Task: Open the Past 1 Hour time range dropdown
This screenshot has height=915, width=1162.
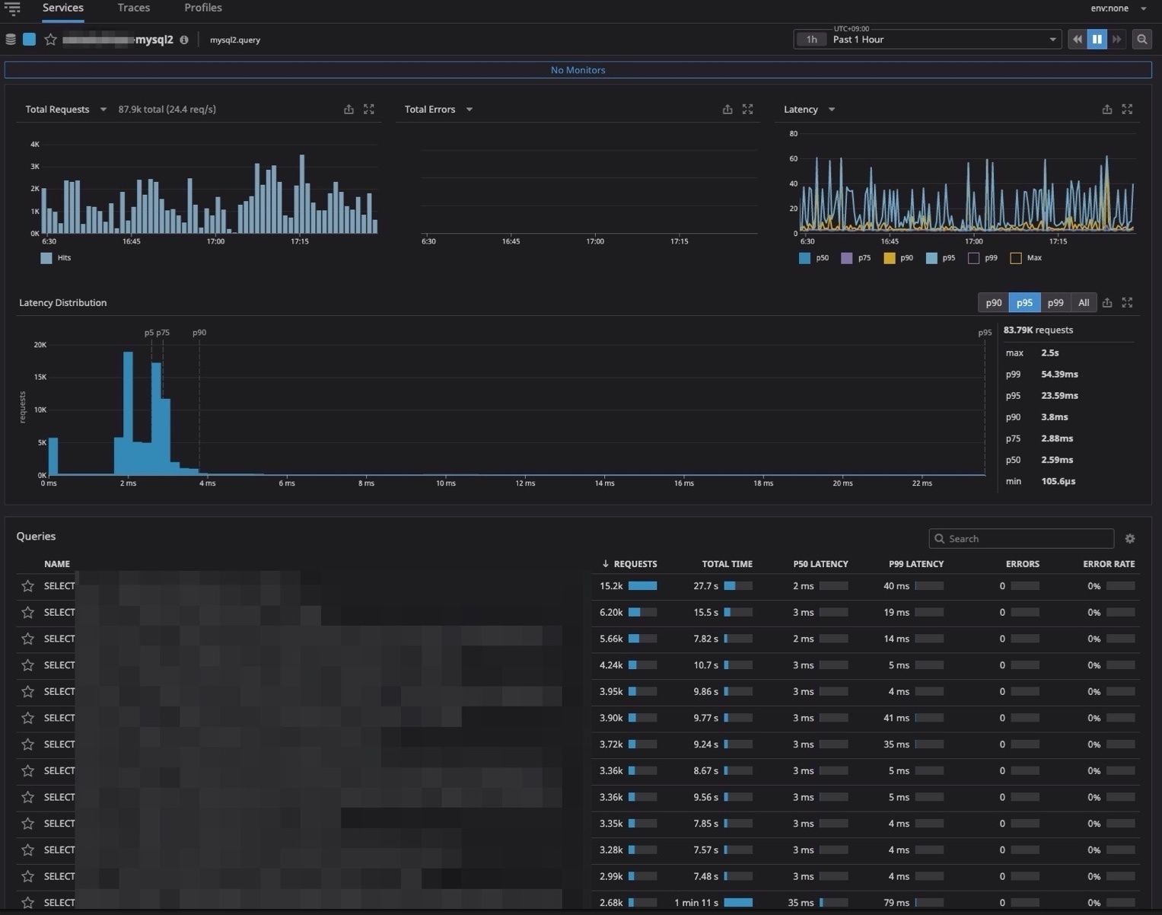Action: coord(927,40)
